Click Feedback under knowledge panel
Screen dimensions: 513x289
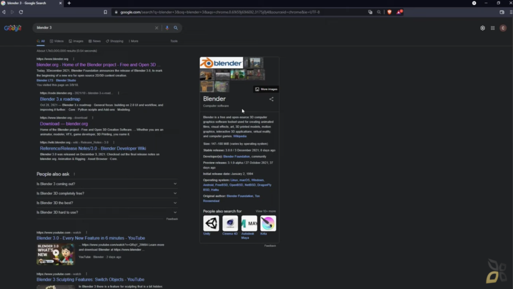click(x=270, y=246)
